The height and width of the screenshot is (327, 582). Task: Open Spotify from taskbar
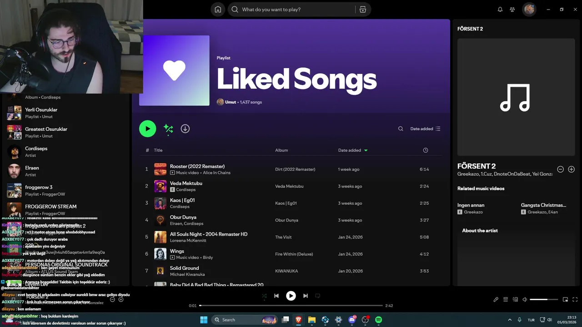click(378, 320)
